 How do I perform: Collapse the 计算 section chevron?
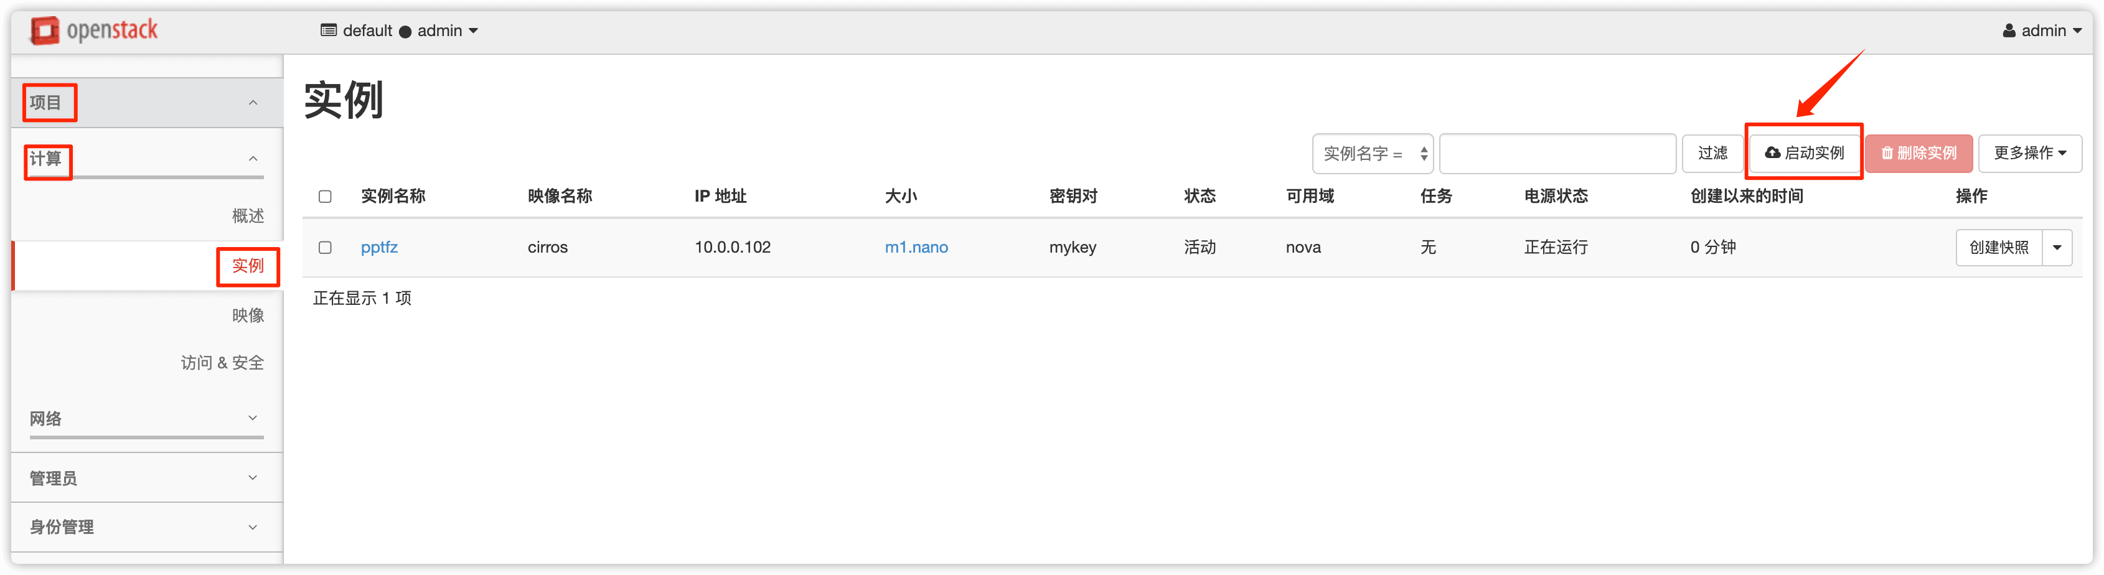pyautogui.click(x=253, y=159)
